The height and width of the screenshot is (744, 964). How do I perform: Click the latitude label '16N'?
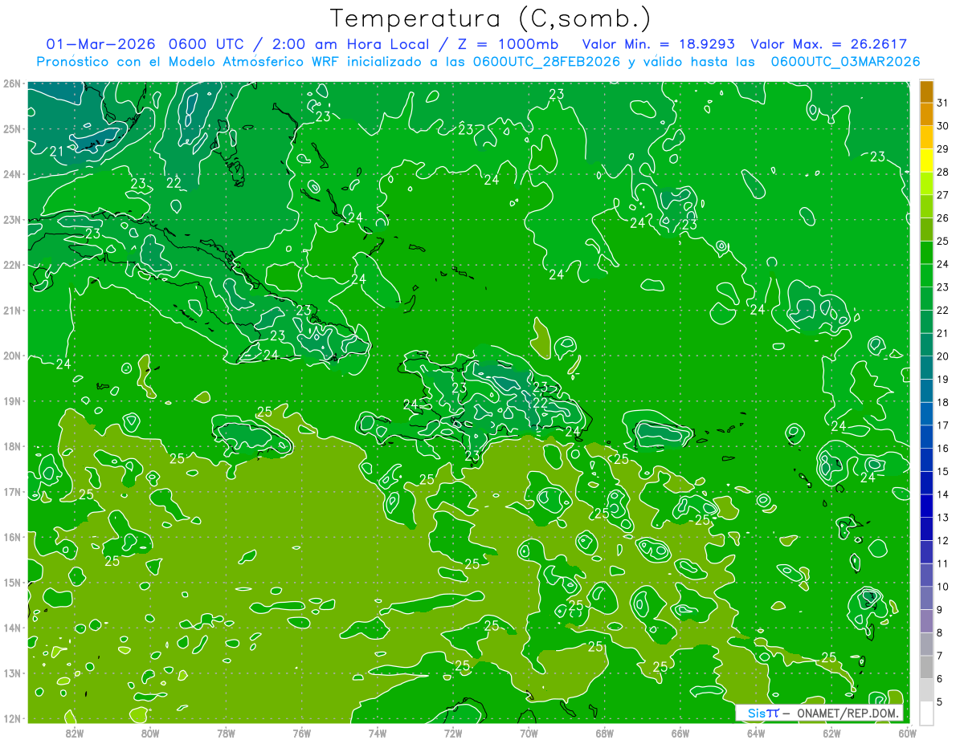[x=11, y=537]
